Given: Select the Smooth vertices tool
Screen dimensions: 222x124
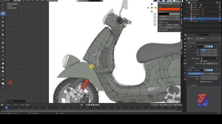Looking at the screenshot, I should 3,71.
